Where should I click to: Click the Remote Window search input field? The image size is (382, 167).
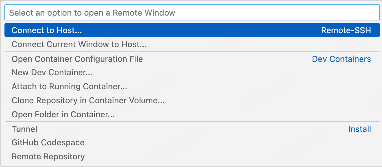pos(192,13)
